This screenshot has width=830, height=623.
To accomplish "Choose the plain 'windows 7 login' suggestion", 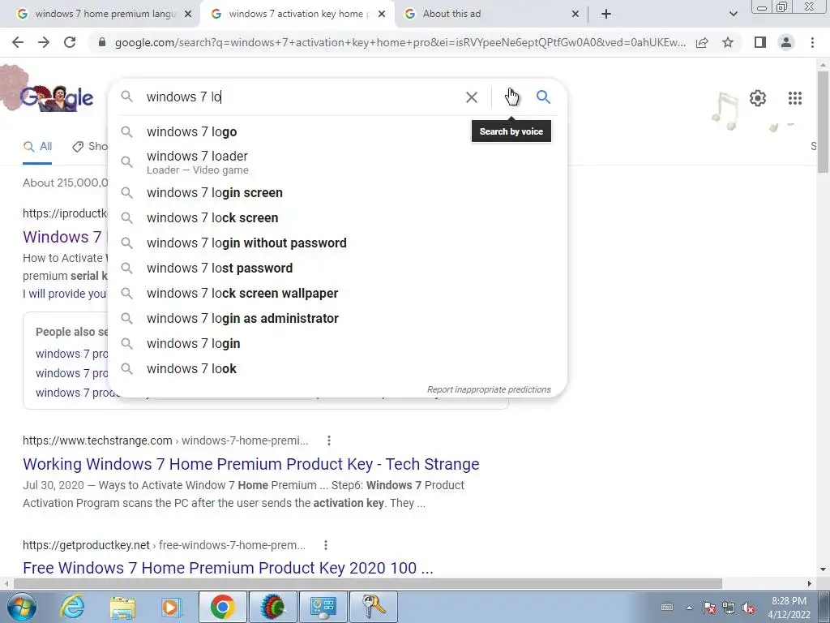I will coord(337,344).
